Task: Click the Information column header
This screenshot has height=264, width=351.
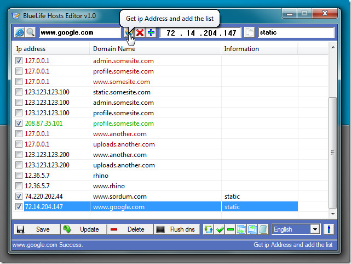Action: point(260,49)
